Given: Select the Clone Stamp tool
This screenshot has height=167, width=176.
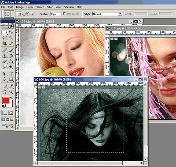Looking at the screenshot, I should [x=5, y=56].
